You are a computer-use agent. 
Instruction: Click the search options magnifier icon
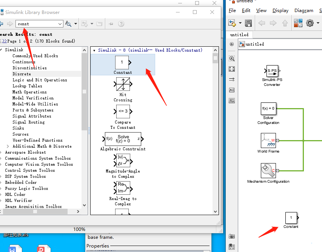point(69,24)
